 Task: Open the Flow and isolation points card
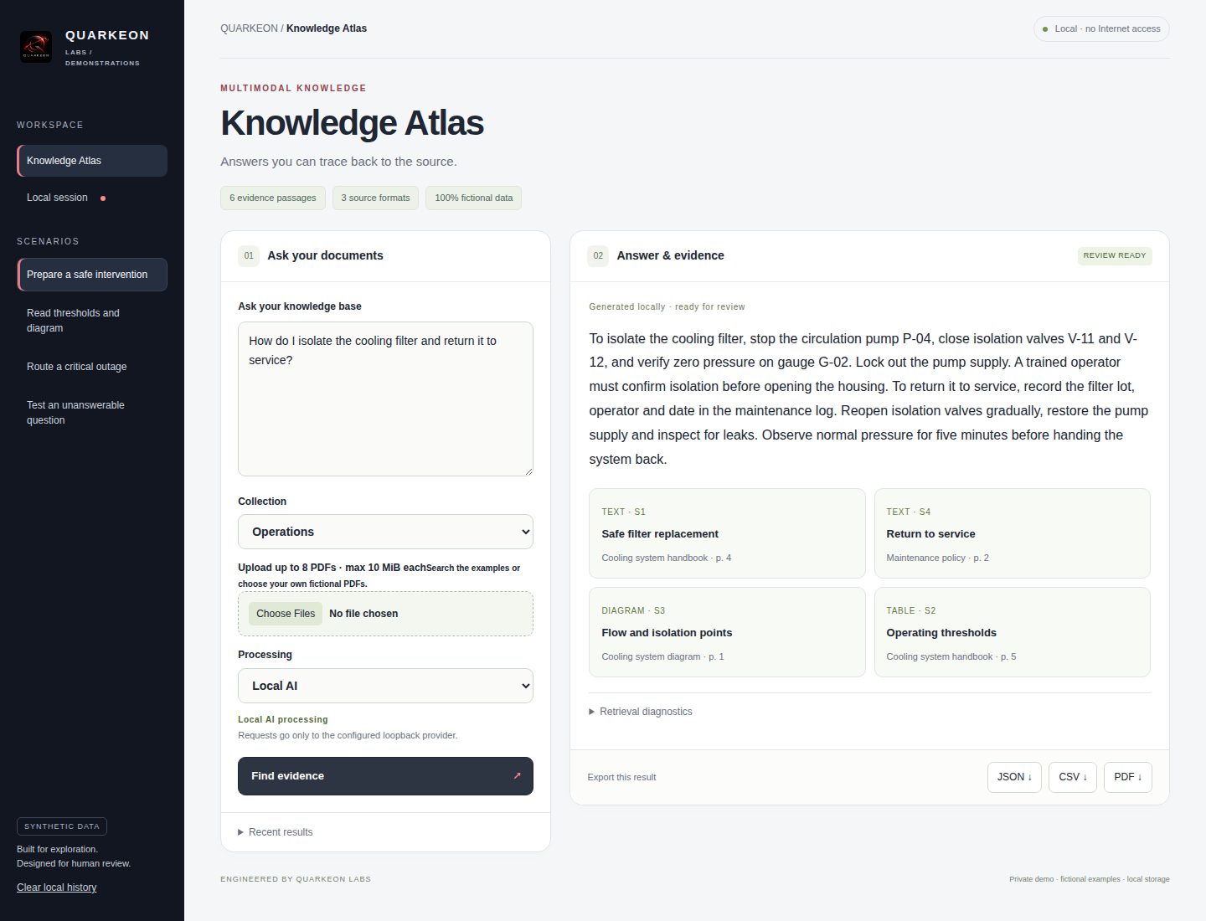(727, 632)
